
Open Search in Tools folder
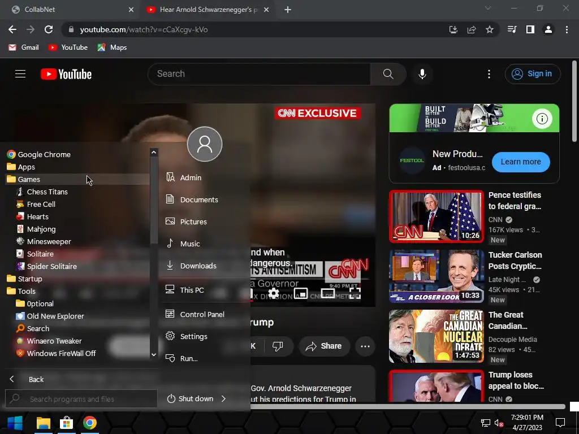pyautogui.click(x=38, y=328)
